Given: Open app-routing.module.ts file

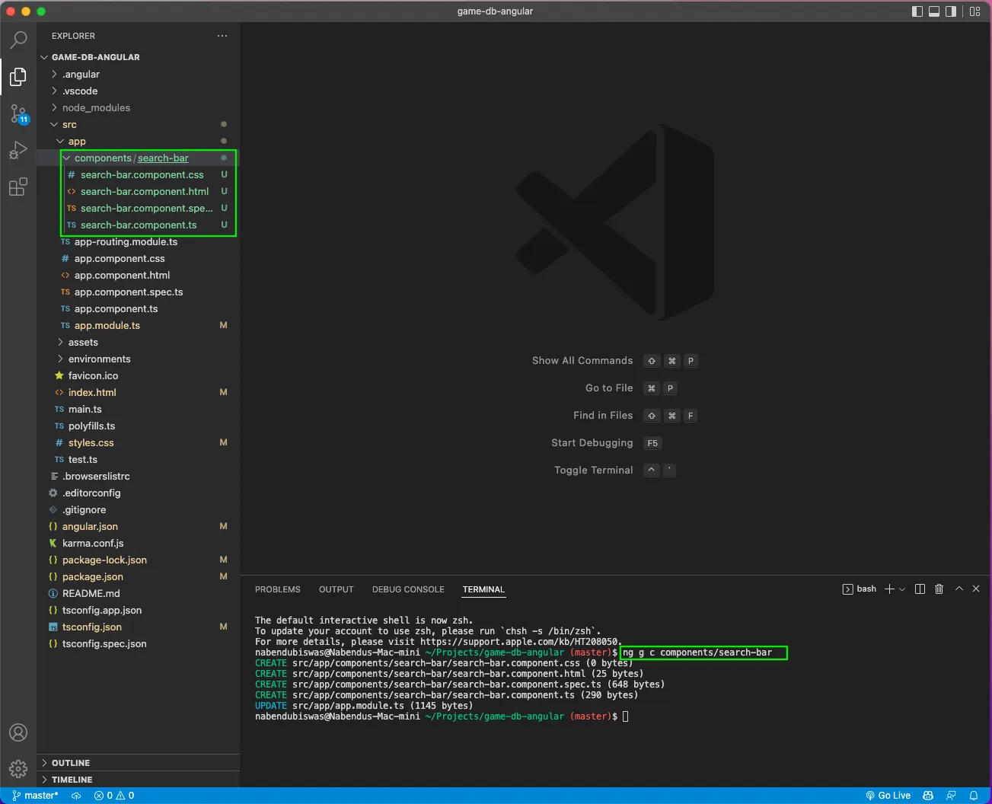Looking at the screenshot, I should [138, 241].
